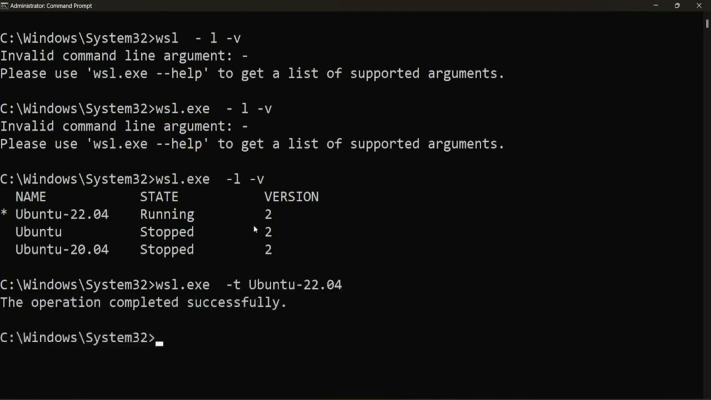Click the vertical scrollbar thumb
This screenshot has width=711, height=400.
point(707,23)
